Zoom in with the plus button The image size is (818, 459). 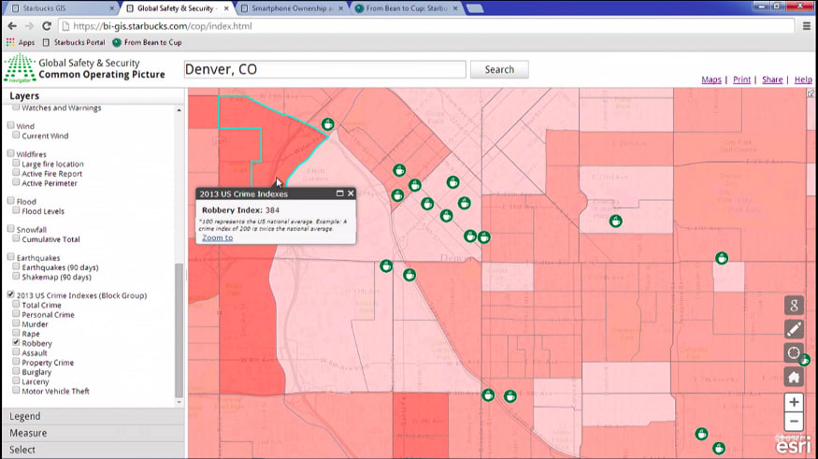794,402
